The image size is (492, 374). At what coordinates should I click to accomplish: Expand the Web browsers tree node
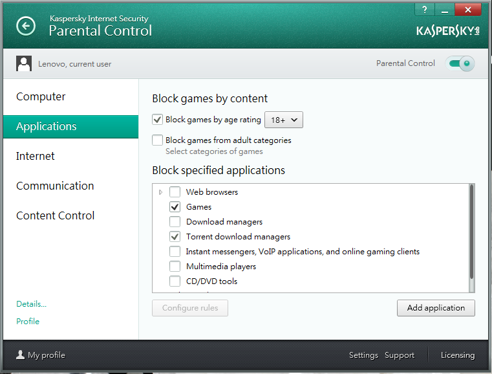tap(160, 192)
